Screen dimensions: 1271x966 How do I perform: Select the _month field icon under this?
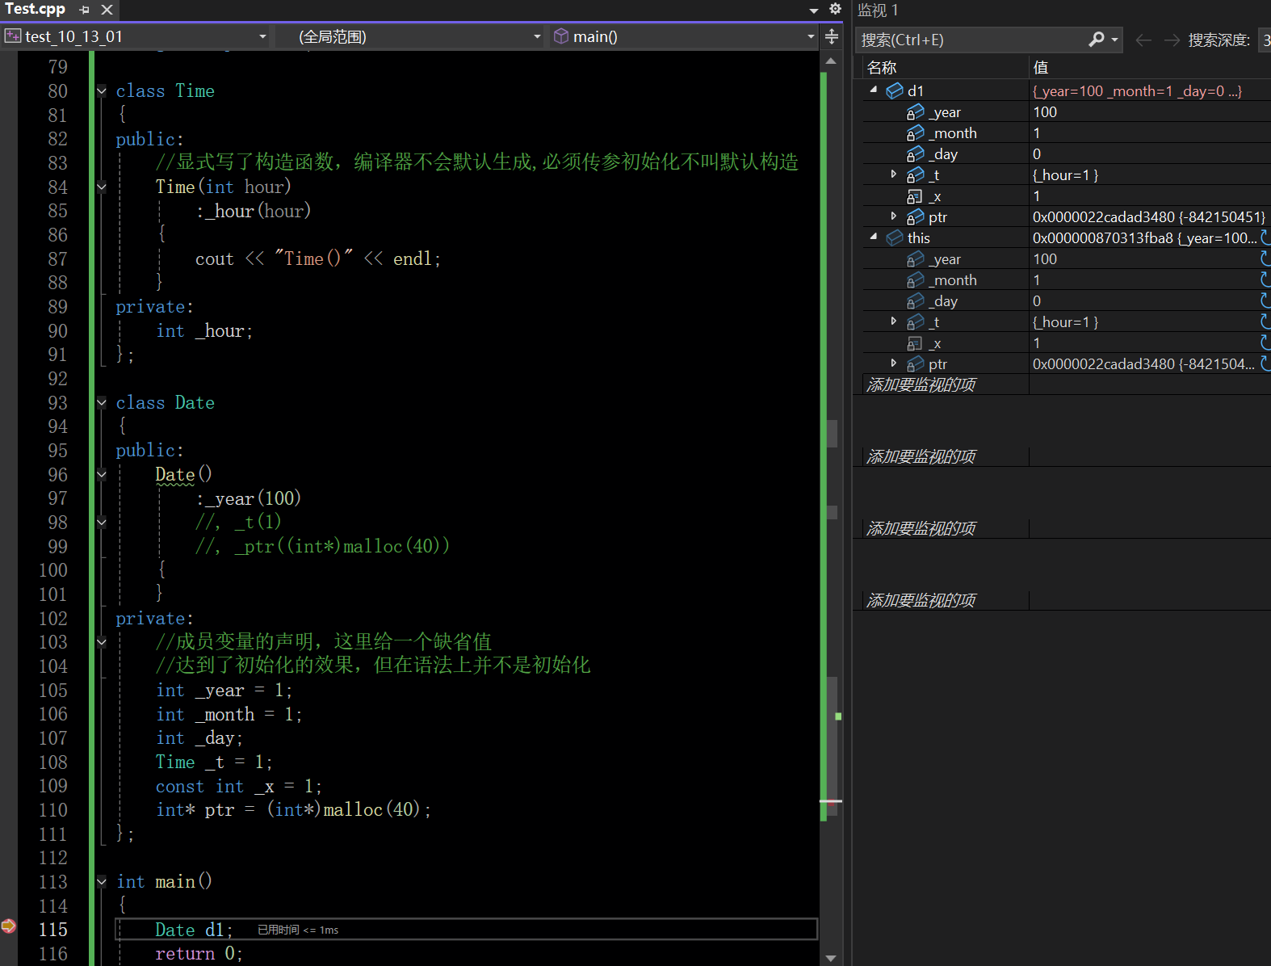click(915, 279)
